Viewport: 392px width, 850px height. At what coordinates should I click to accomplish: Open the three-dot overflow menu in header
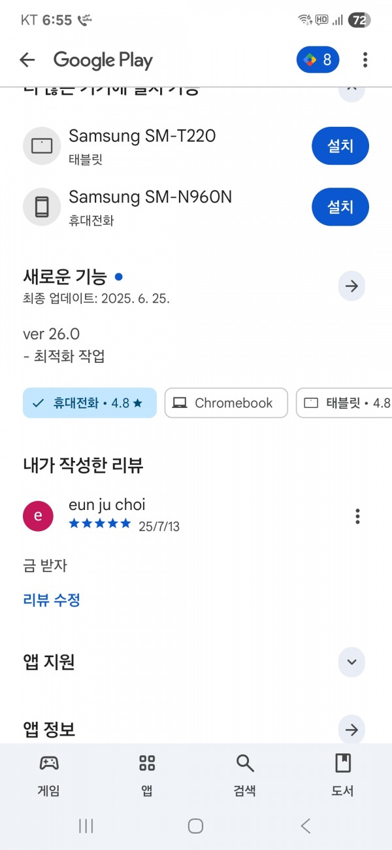click(365, 60)
